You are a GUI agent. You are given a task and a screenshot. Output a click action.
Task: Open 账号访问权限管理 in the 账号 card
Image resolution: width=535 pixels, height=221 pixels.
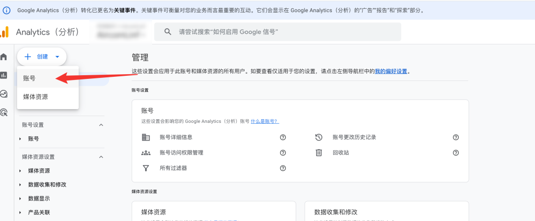coord(181,153)
